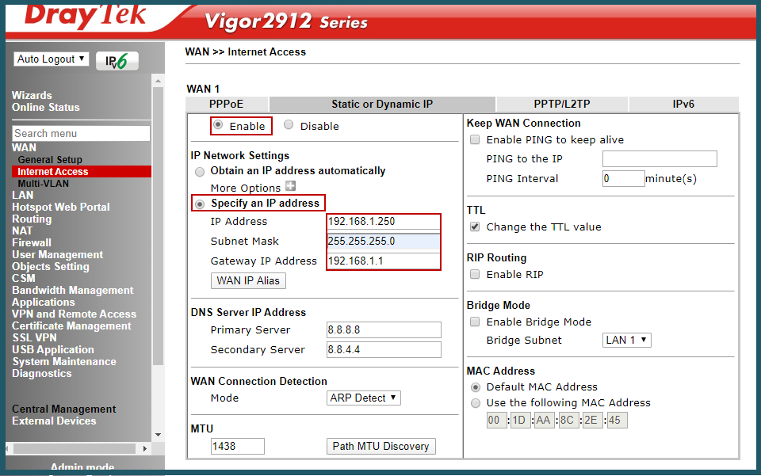Open the Bridge Subnet LAN 1 dropdown
The image size is (761, 476).
coord(626,341)
